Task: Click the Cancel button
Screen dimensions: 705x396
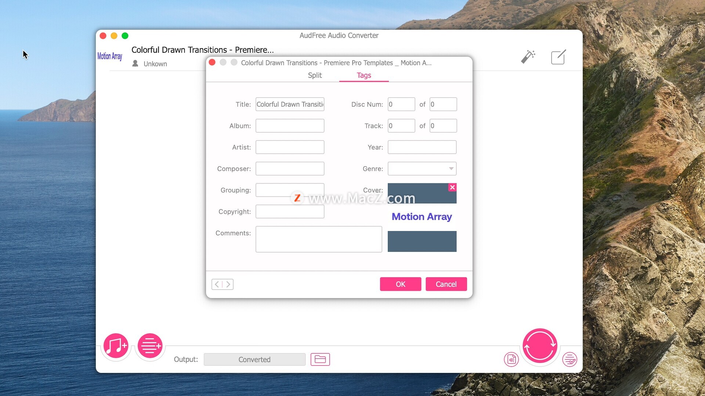Action: point(446,284)
